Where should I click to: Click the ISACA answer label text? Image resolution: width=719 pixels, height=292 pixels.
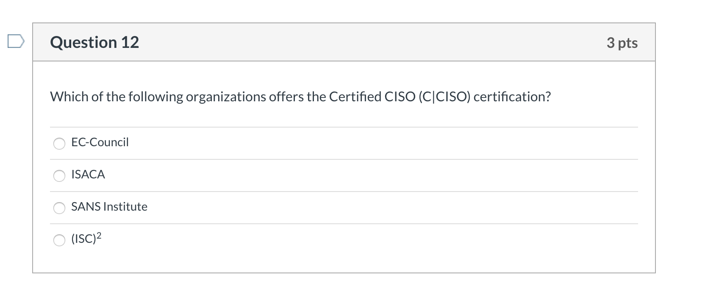pos(88,174)
